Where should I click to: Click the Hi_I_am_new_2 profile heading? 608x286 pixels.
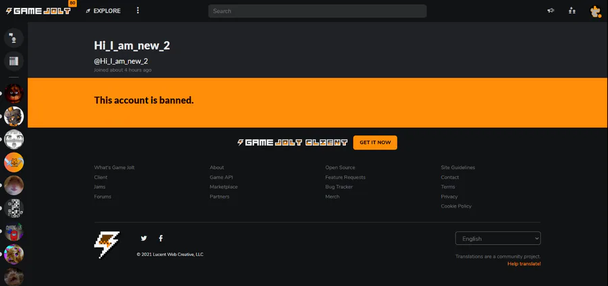(x=132, y=46)
